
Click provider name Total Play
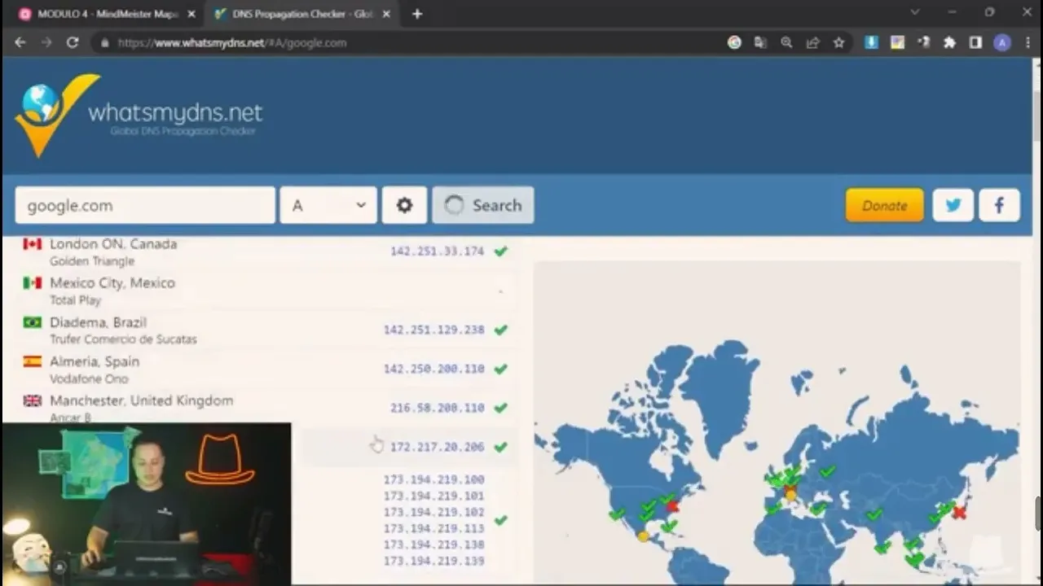pos(75,300)
